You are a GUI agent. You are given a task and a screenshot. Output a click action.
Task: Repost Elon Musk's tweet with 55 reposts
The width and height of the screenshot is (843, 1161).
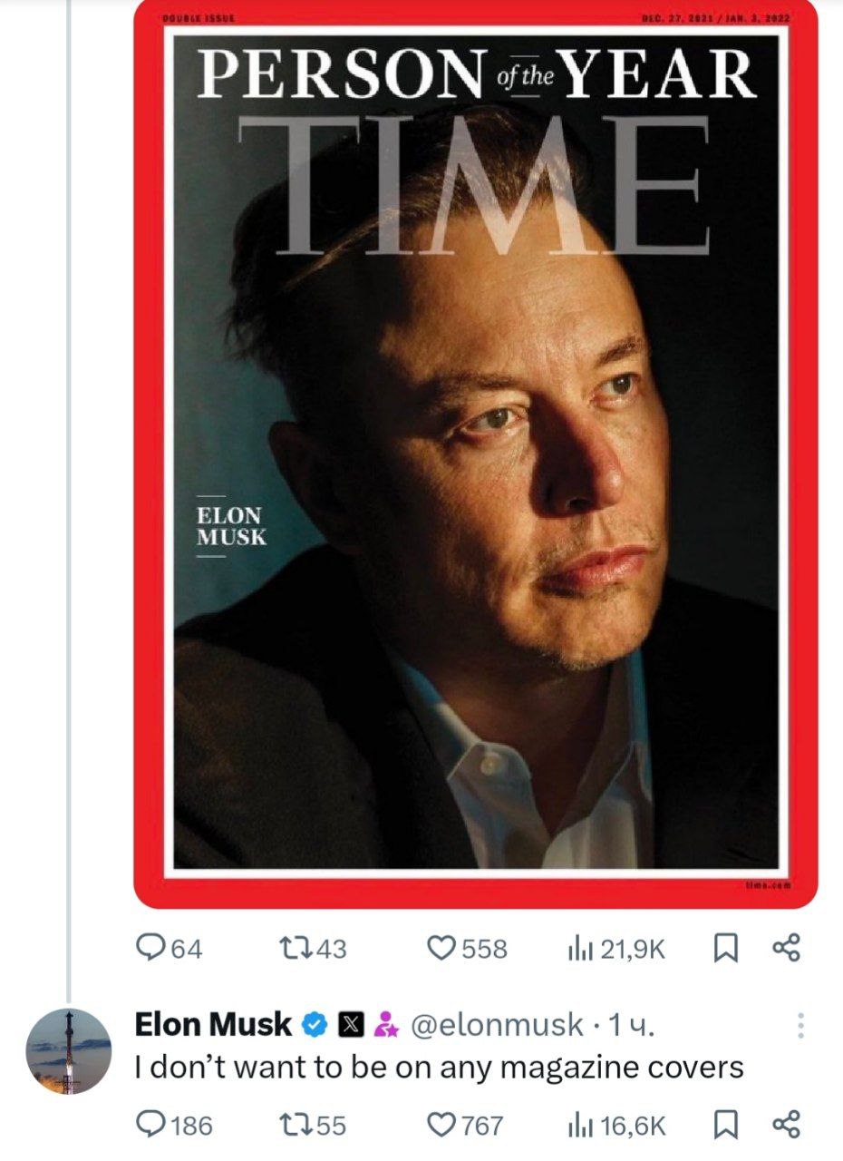pos(314,1126)
